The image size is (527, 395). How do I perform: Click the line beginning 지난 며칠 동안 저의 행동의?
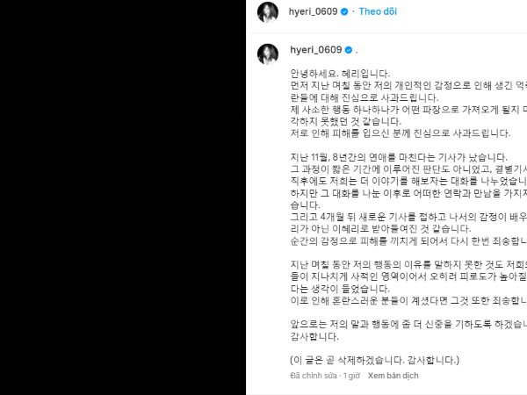pyautogui.click(x=408, y=265)
